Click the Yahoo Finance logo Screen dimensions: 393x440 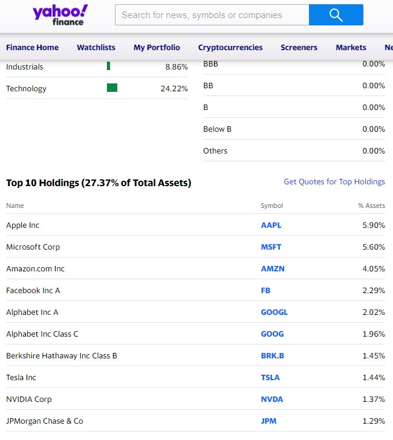pyautogui.click(x=60, y=15)
